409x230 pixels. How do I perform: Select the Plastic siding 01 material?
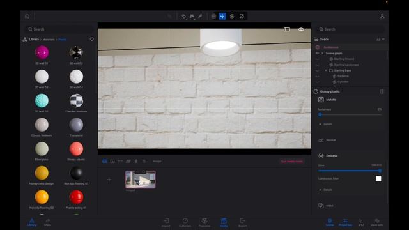pos(76,197)
